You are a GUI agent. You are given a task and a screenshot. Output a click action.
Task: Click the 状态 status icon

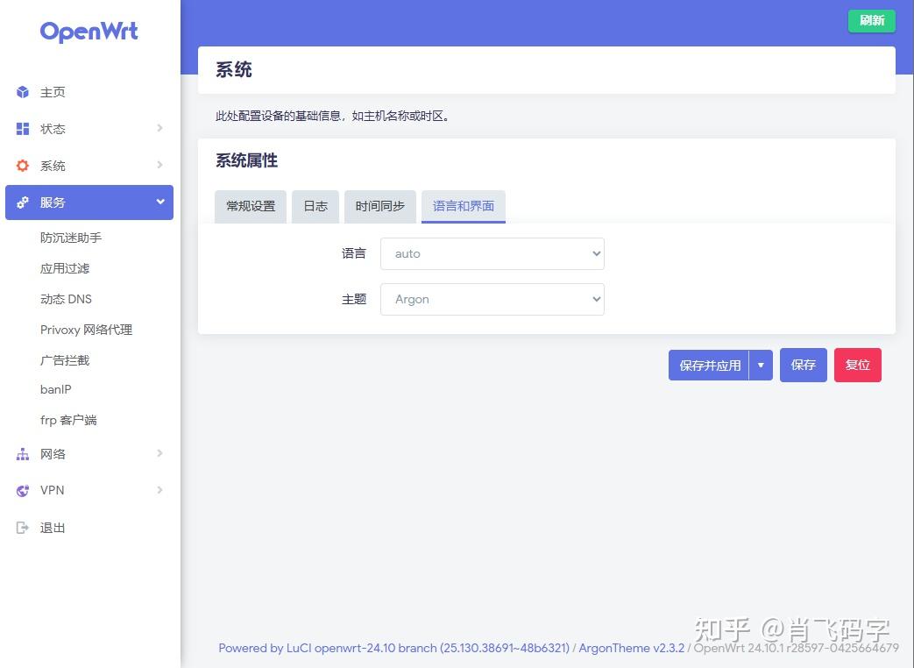coord(22,129)
